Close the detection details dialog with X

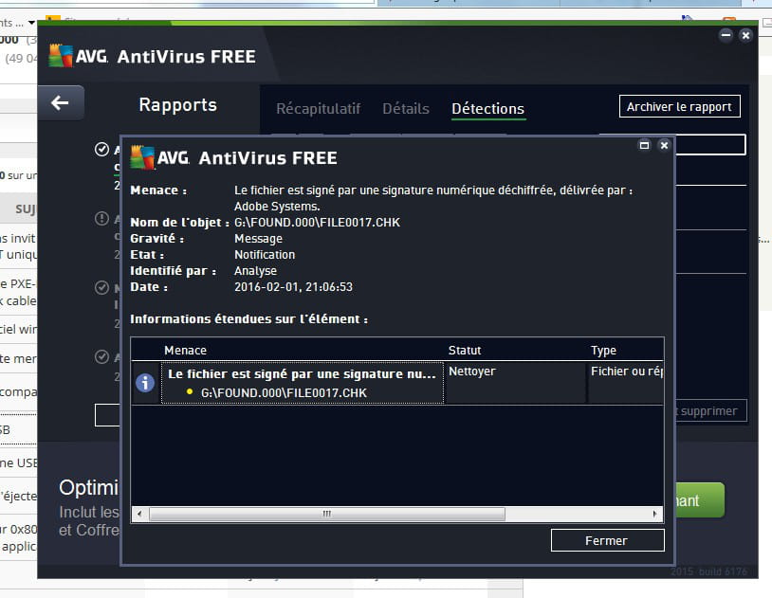(x=664, y=145)
